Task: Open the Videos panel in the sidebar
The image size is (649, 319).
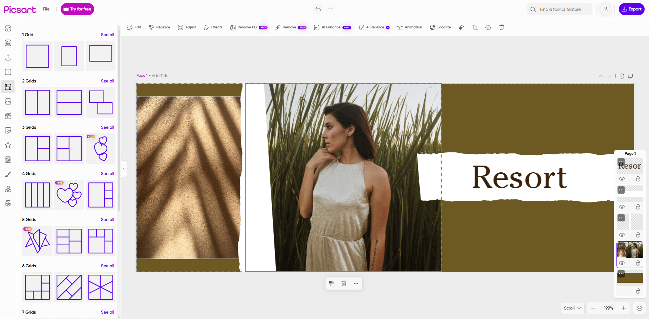Action: (x=8, y=116)
